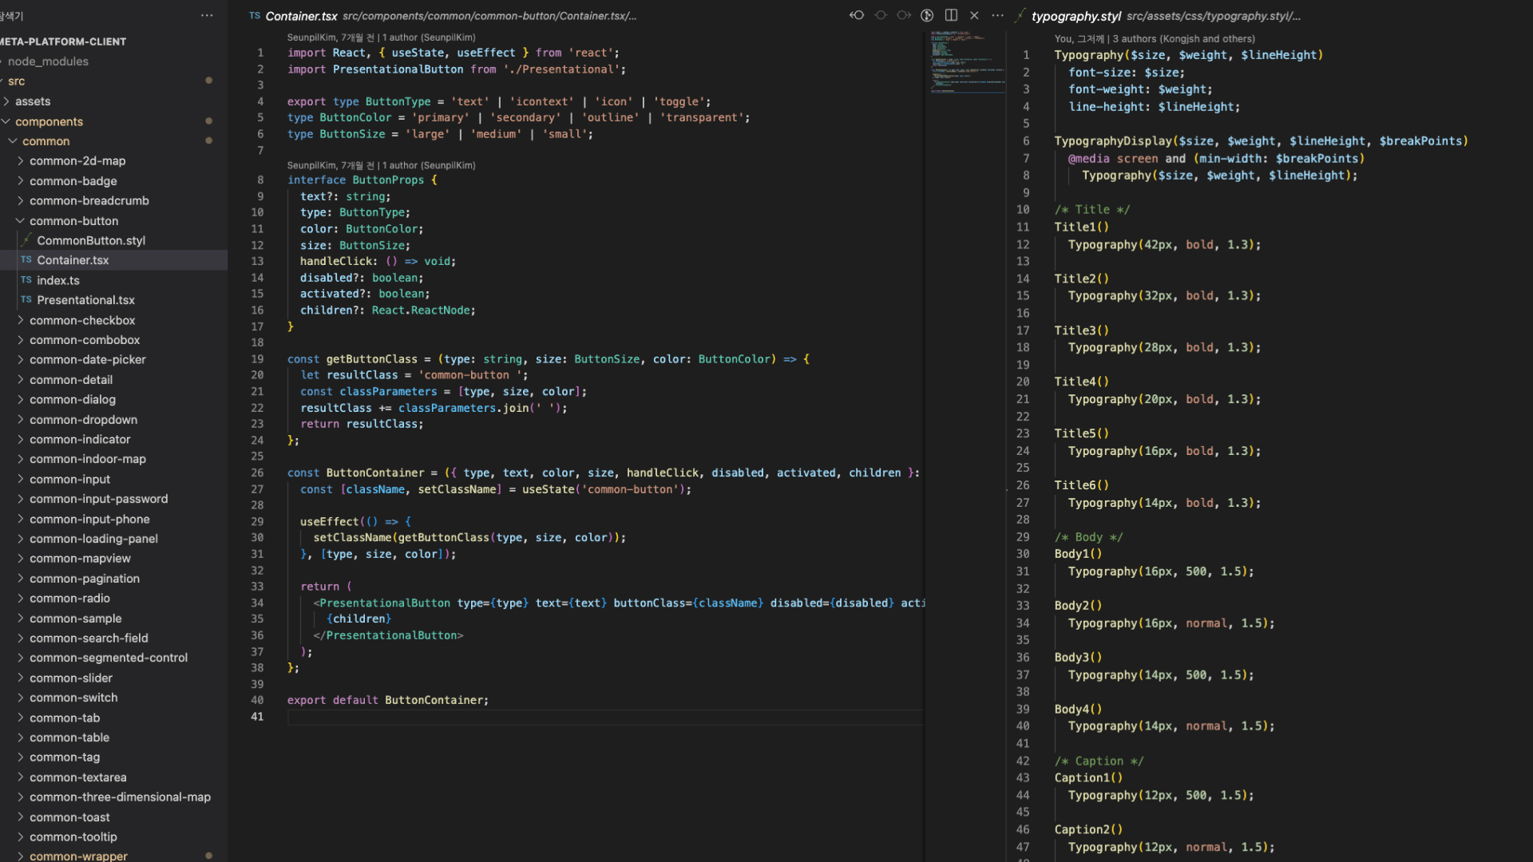Toggle the GitLens file blame icon
Viewport: 1533px width, 862px height.
pyautogui.click(x=927, y=15)
